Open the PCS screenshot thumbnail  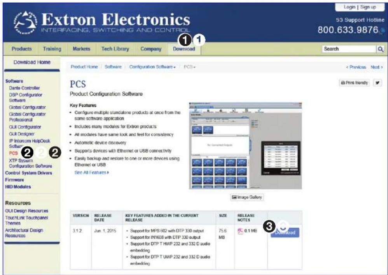(x=245, y=146)
